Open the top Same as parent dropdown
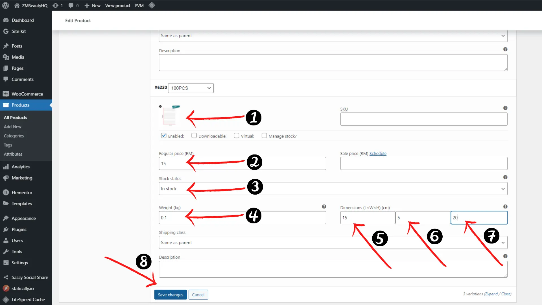The height and width of the screenshot is (305, 542). [333, 36]
